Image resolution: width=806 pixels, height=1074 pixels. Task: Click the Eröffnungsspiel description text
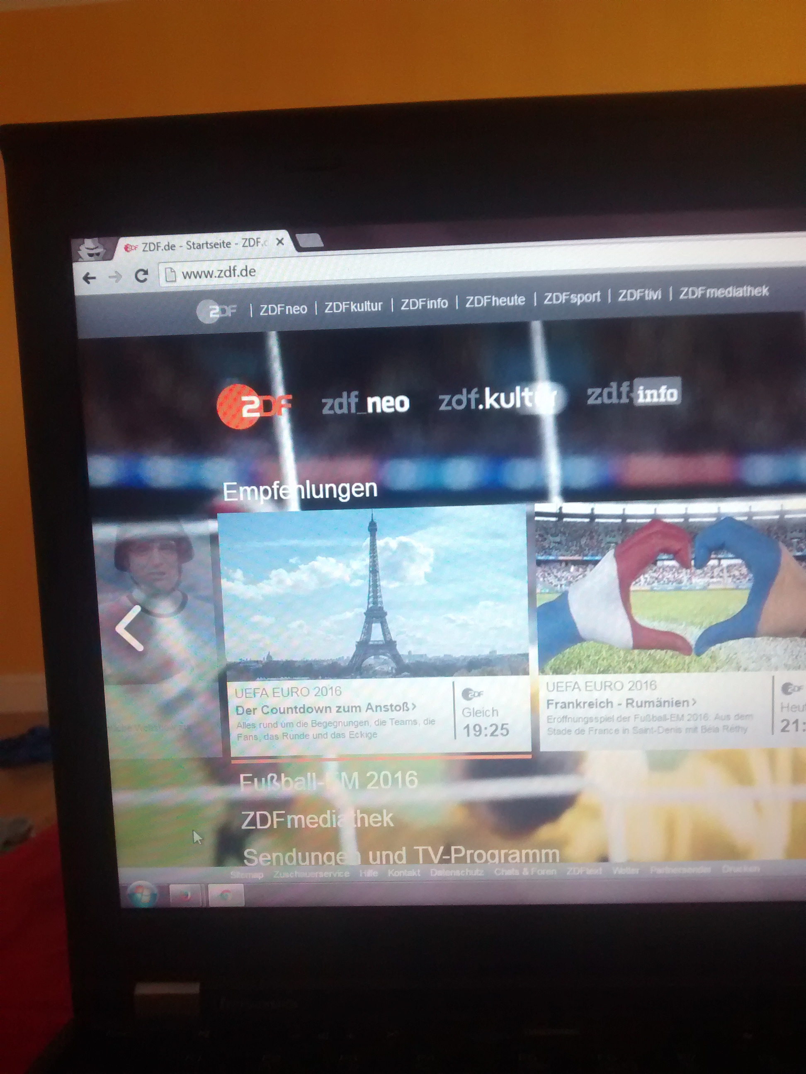tap(650, 723)
